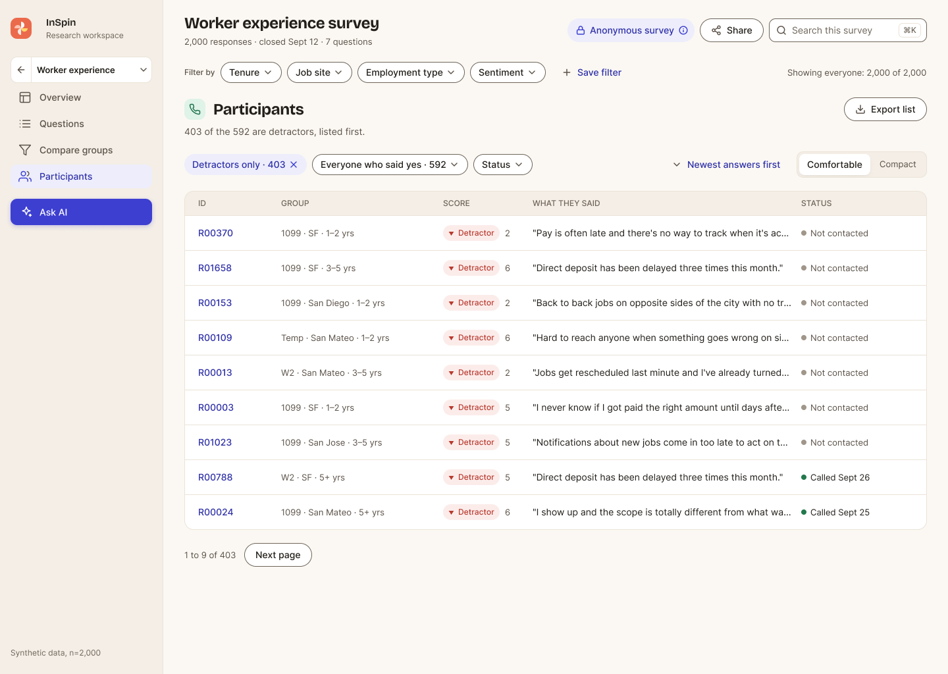The width and height of the screenshot is (948, 674).
Task: Click the Detractor badge for R00153
Action: click(471, 303)
